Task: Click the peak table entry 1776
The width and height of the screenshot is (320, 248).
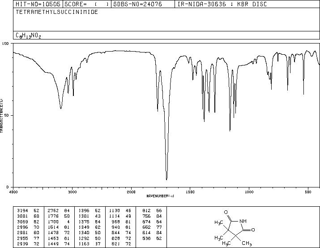Action: pyautogui.click(x=53, y=216)
